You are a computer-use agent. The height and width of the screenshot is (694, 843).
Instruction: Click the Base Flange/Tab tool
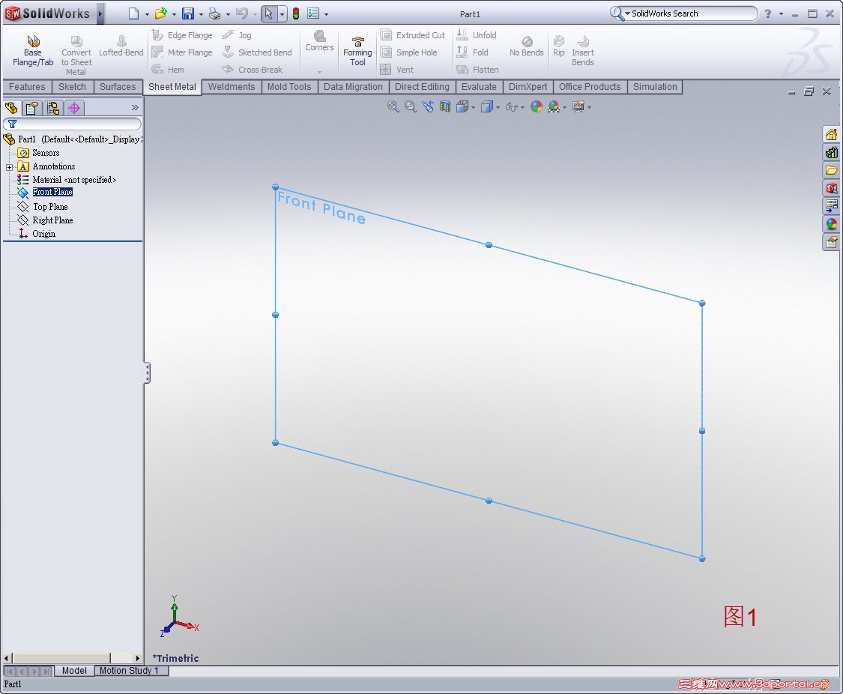33,51
